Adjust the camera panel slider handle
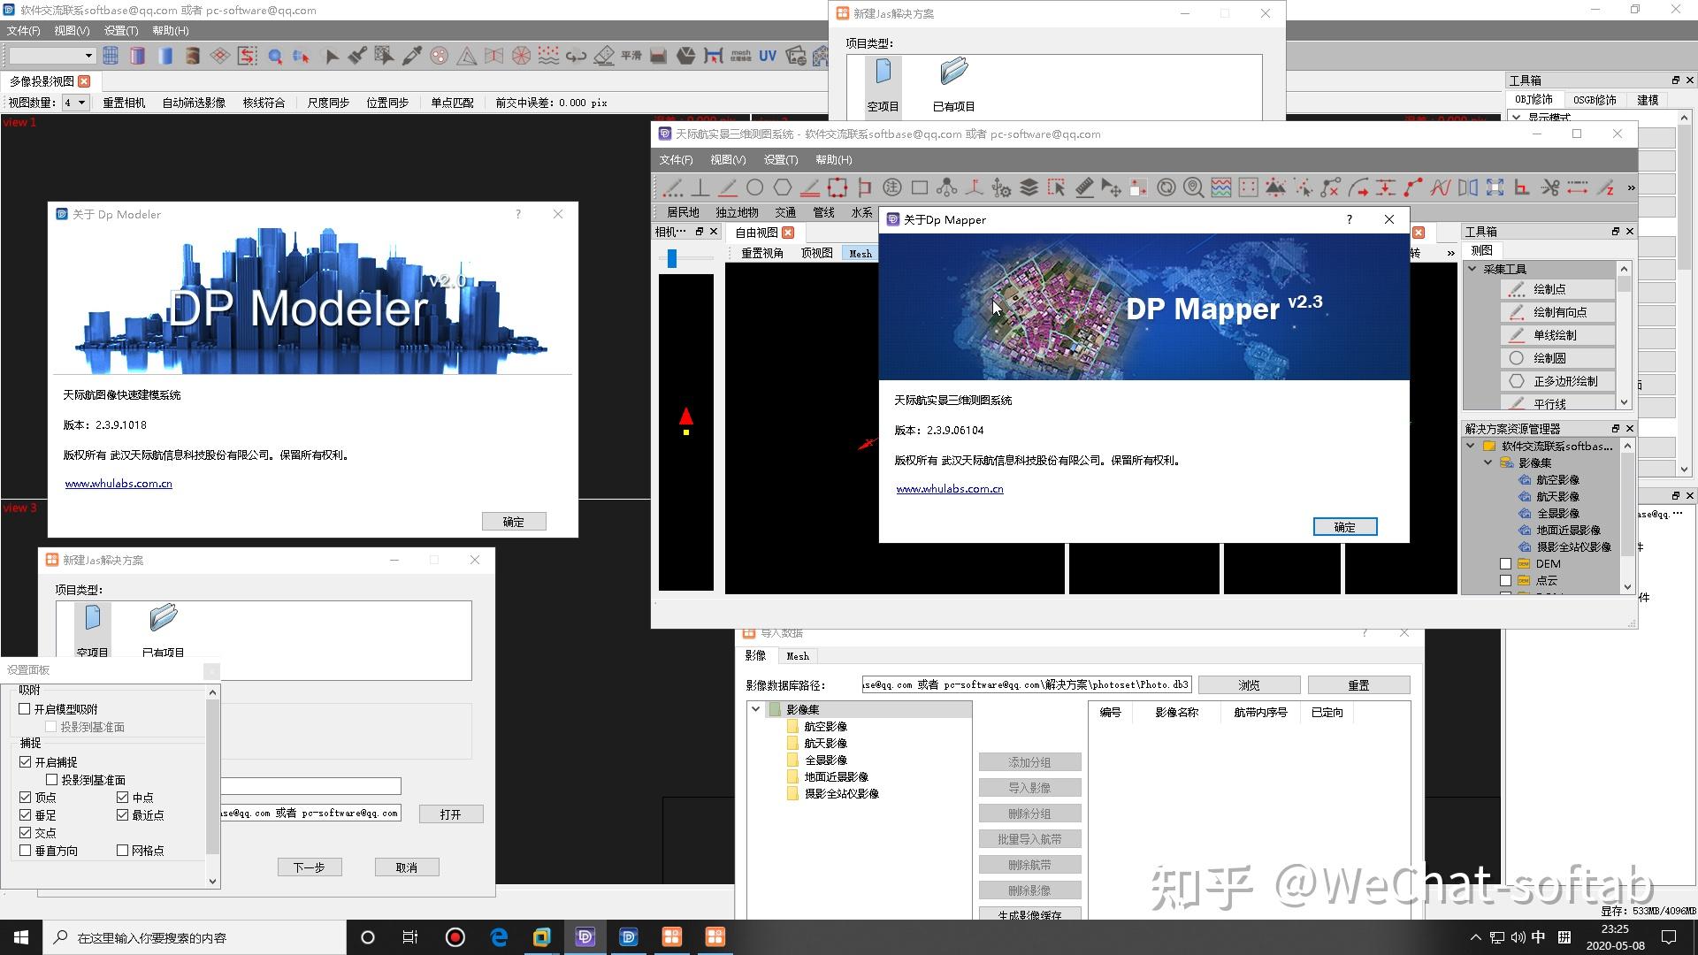This screenshot has width=1698, height=955. pyautogui.click(x=672, y=258)
